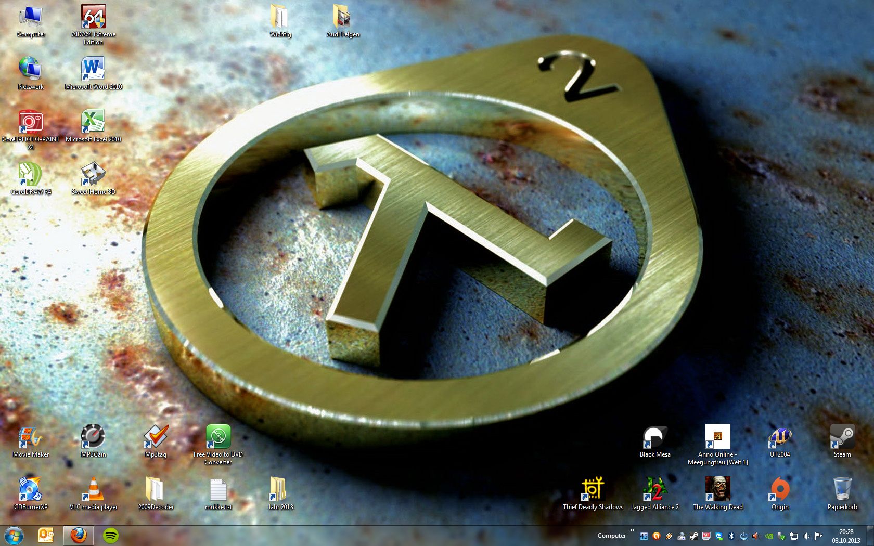Open the Netzwerk desktop icon
Viewport: 874px width, 546px height.
pos(31,74)
